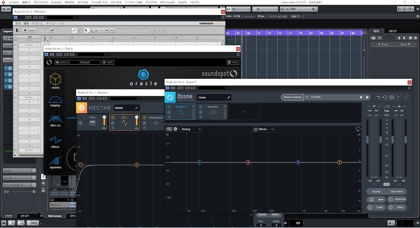Toggle the Dither power button in Ozone
Viewport: 420px width, 228px height.
390,207
